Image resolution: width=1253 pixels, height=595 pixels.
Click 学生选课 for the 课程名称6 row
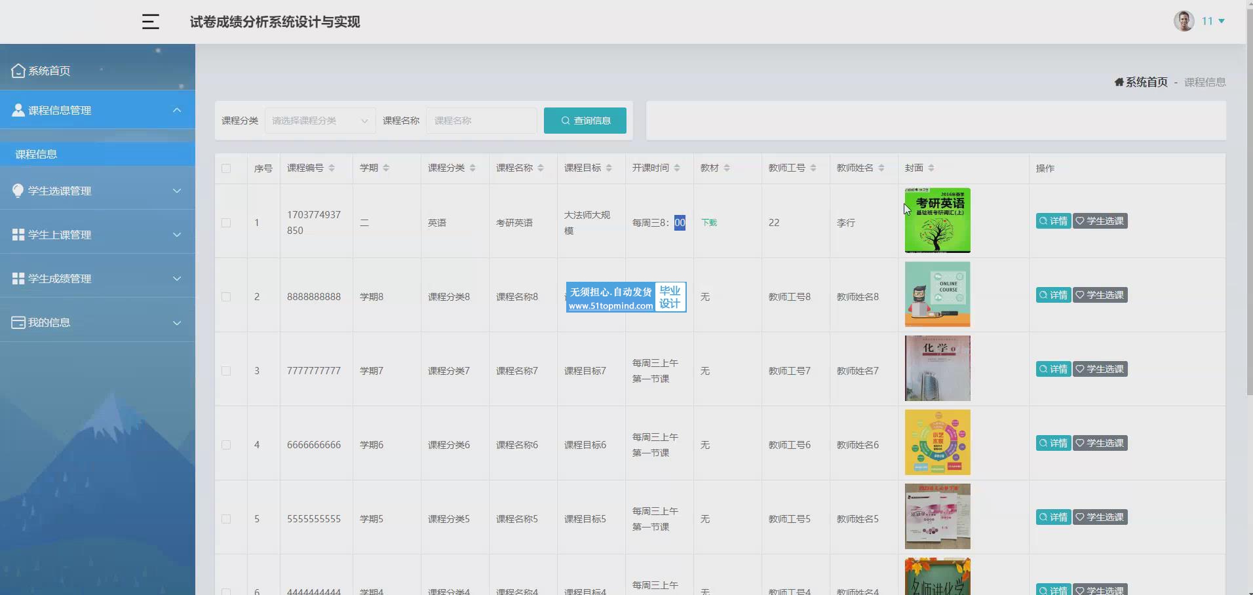tap(1100, 443)
